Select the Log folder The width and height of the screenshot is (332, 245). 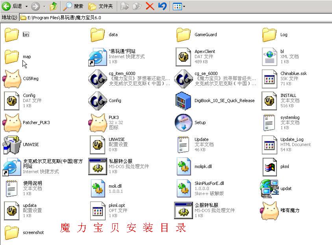click(x=275, y=35)
